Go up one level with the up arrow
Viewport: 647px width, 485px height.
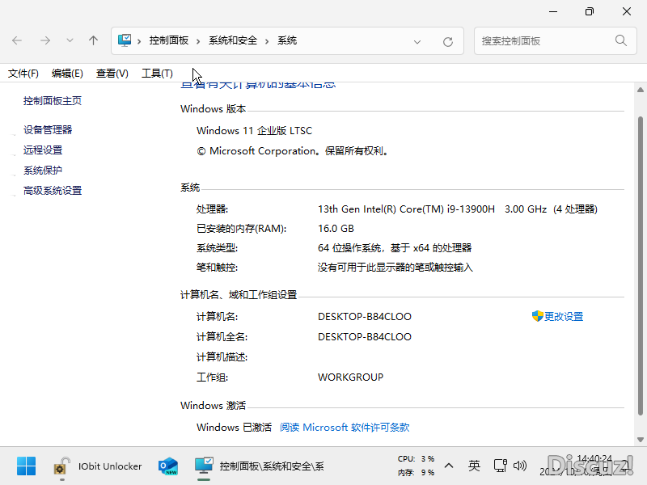click(x=93, y=40)
